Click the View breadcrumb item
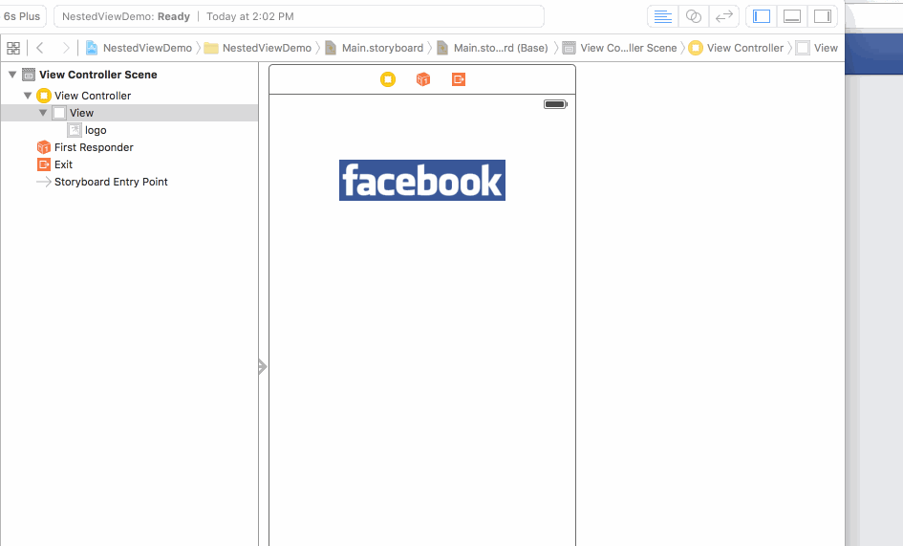The height and width of the screenshot is (546, 903). click(x=817, y=48)
